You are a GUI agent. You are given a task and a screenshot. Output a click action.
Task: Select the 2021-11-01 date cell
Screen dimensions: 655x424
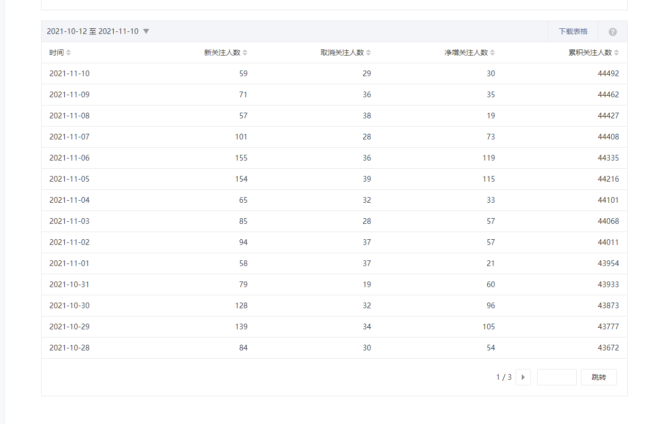(69, 263)
